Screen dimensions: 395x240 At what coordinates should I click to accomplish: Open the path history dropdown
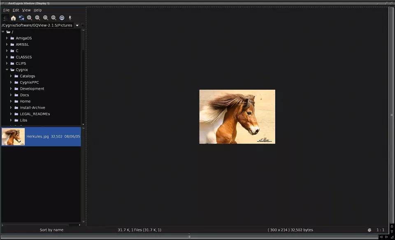coord(77,26)
